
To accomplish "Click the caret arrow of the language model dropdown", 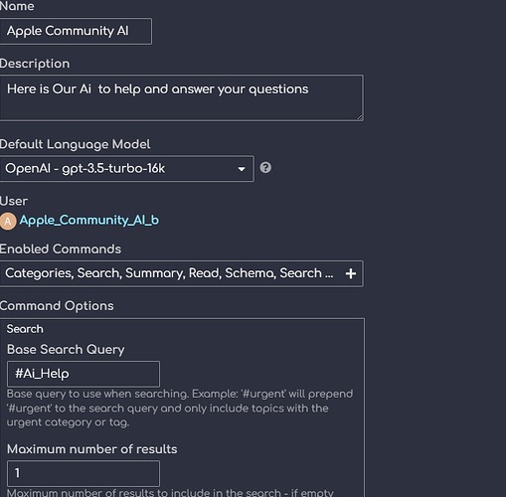I will (x=242, y=169).
